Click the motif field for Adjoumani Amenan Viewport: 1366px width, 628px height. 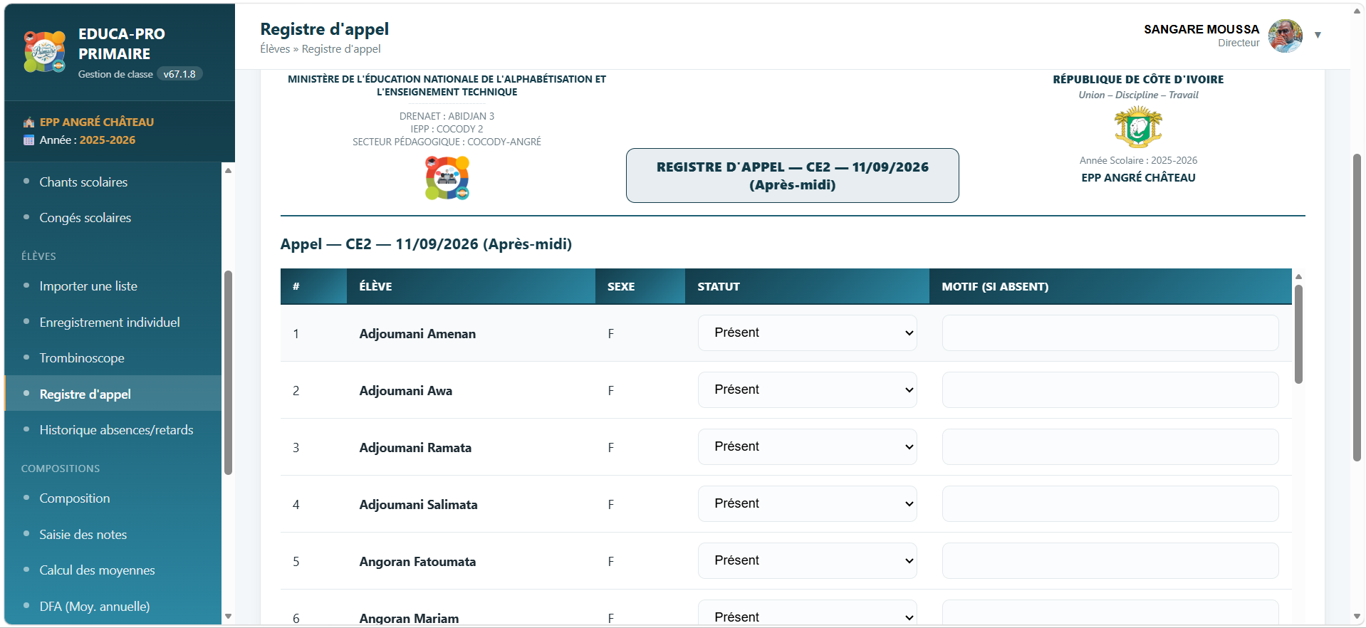pyautogui.click(x=1110, y=333)
